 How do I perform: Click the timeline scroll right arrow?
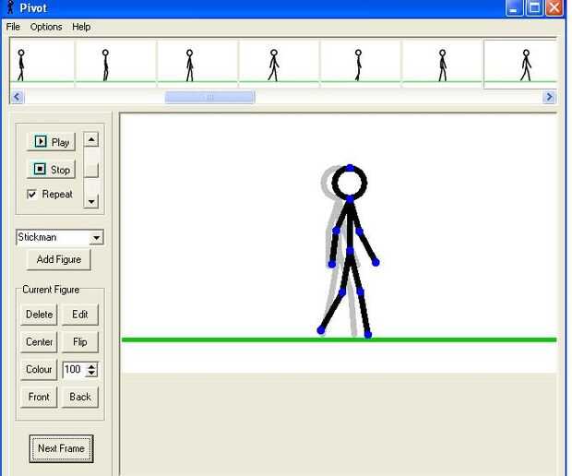(549, 97)
